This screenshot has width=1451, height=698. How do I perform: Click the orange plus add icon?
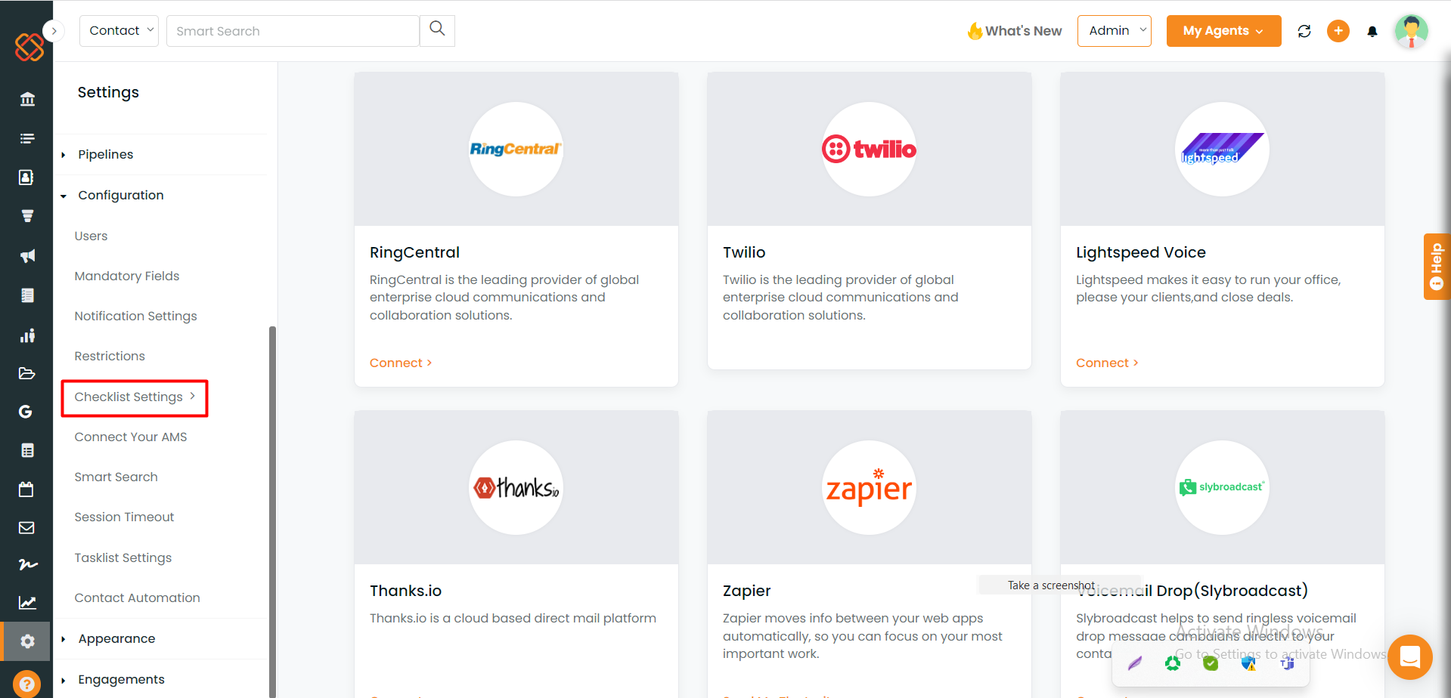click(x=1338, y=31)
